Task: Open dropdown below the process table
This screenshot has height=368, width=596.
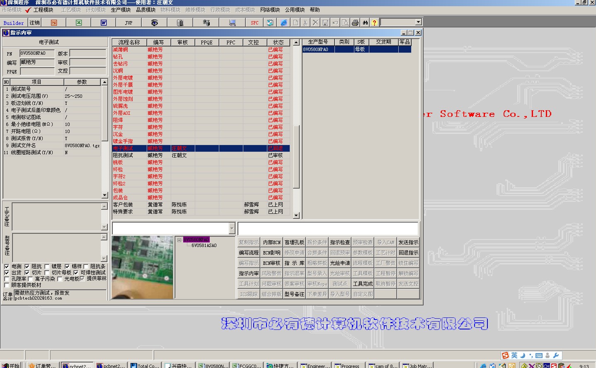Action: [x=232, y=228]
